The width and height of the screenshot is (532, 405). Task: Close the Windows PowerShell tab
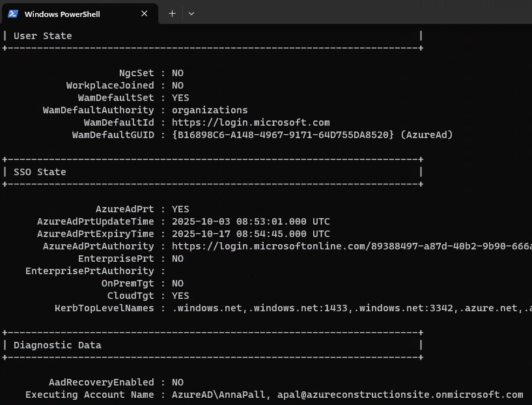(145, 13)
